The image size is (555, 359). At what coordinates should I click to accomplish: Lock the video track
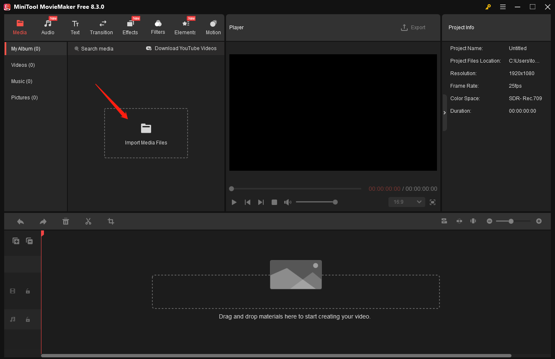coord(28,291)
